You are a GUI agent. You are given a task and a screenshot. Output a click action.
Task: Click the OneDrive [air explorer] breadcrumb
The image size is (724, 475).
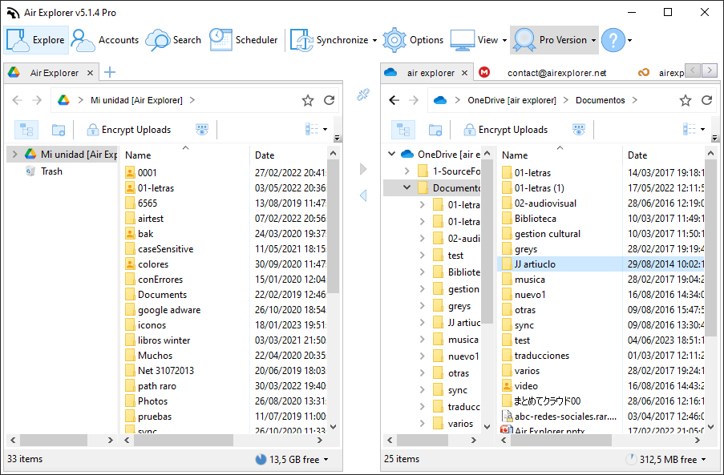pos(512,100)
